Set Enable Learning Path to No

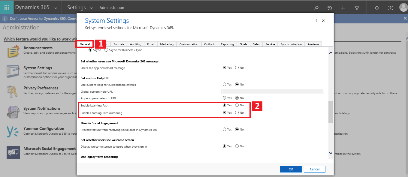pyautogui.click(x=237, y=105)
